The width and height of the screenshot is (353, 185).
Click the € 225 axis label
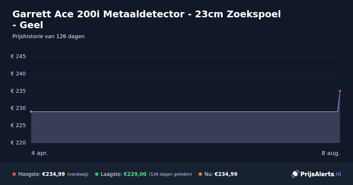tap(18, 125)
